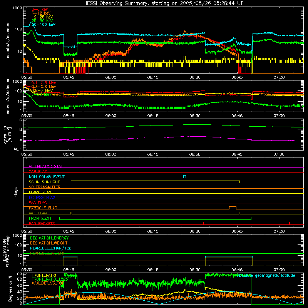Select the 6-12 keV legend label
The width and height of the screenshot is (308, 308).
point(41,13)
